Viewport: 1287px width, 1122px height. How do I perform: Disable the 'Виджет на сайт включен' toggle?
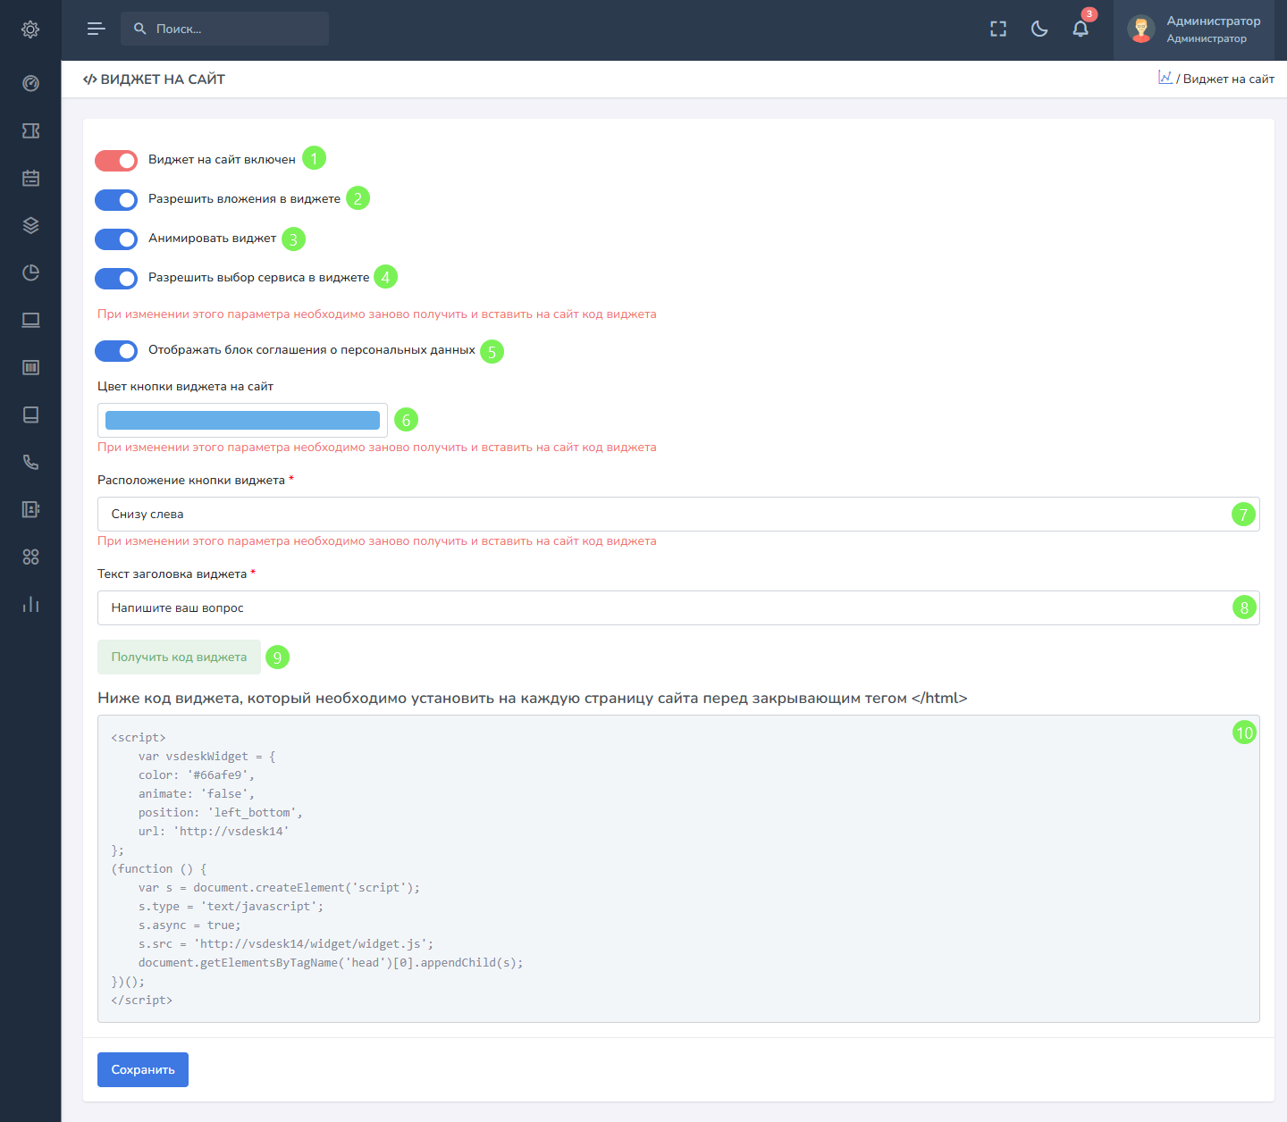[116, 161]
